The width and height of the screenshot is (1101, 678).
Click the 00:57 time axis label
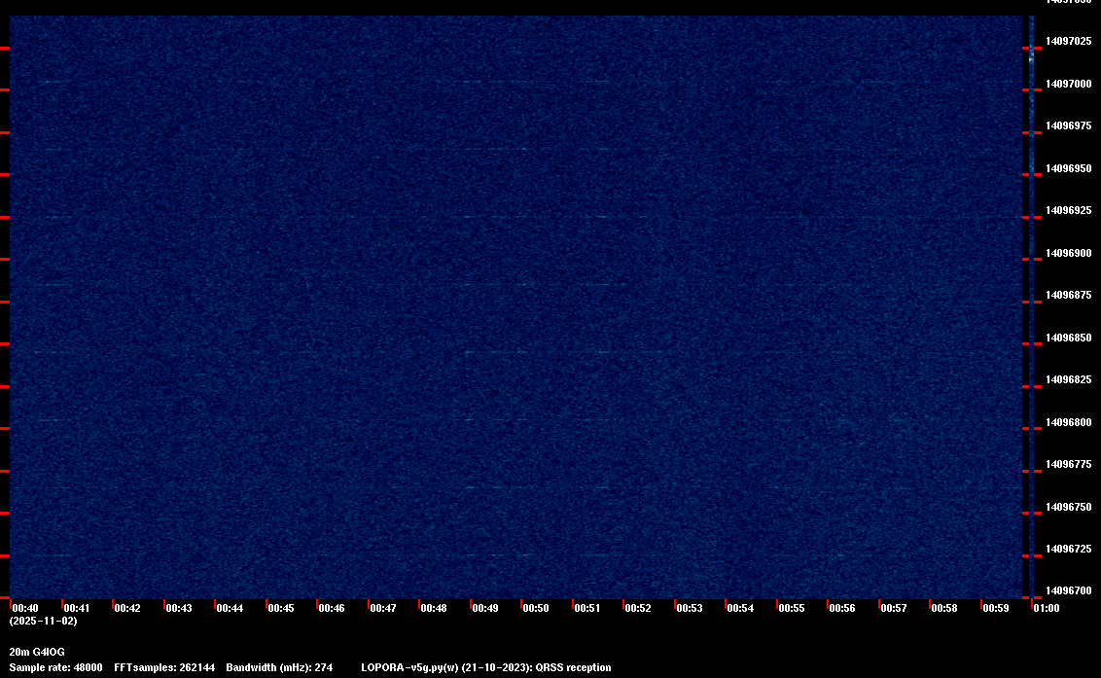tap(894, 608)
